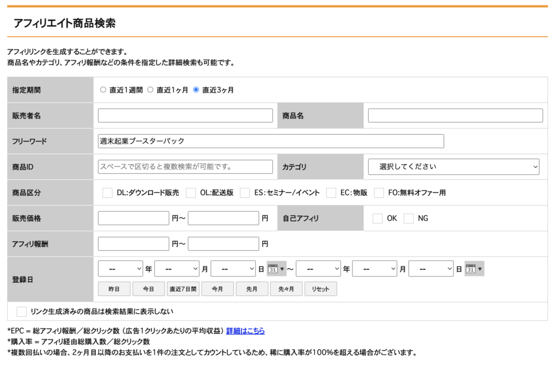Check the 自己アフィリ OK checkbox
The image size is (557, 366).
pos(377,218)
